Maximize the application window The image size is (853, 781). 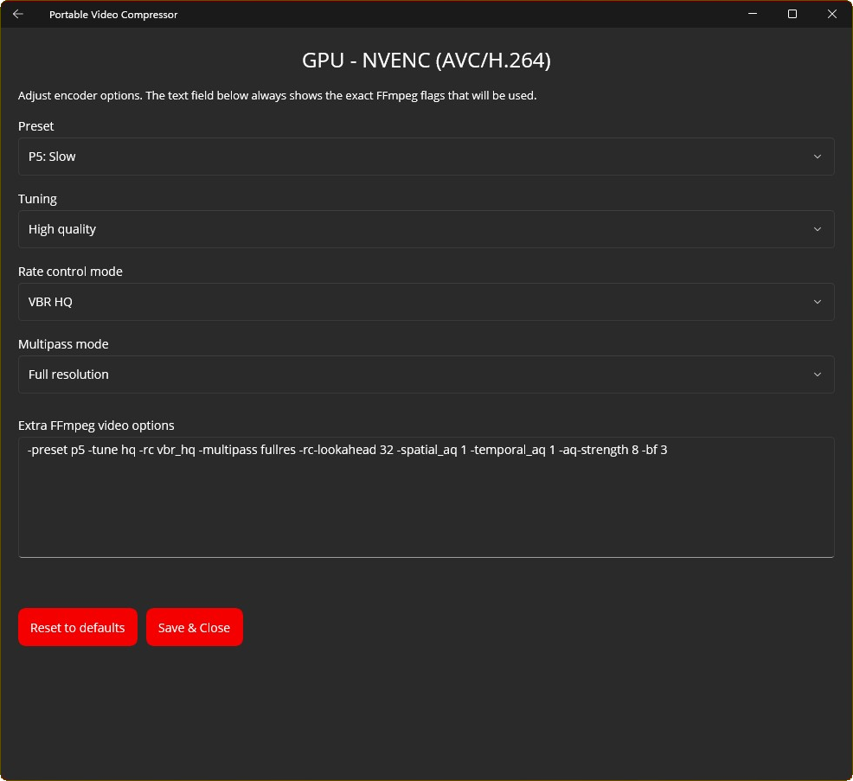pyautogui.click(x=792, y=14)
